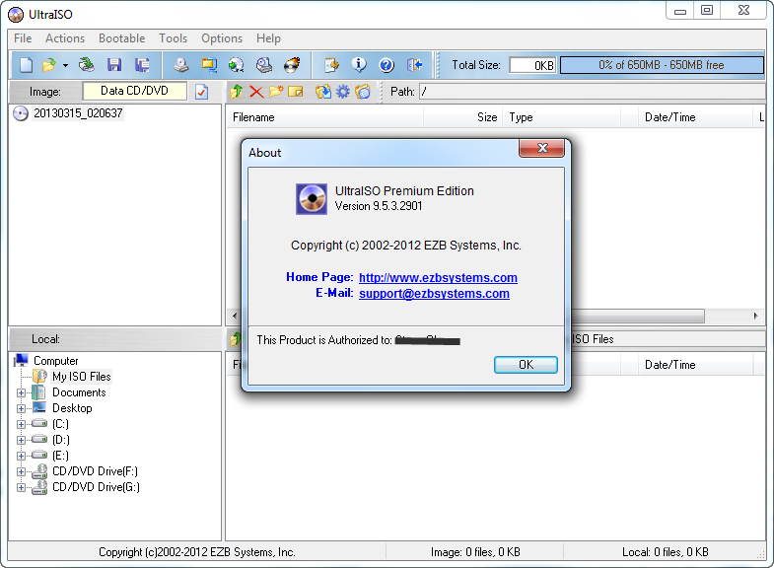Click the Total Size value field

pos(532,65)
